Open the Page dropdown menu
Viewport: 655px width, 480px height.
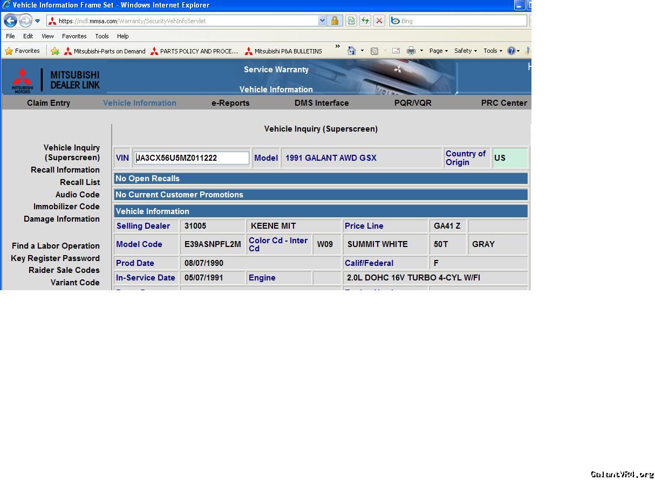tap(438, 51)
